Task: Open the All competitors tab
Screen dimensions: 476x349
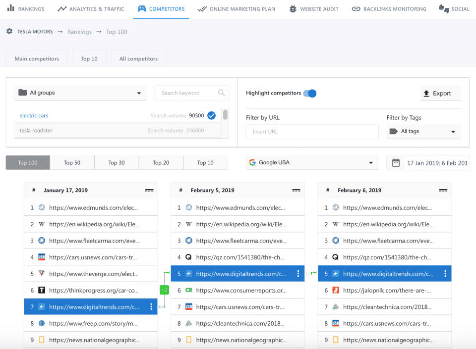Action: (138, 58)
